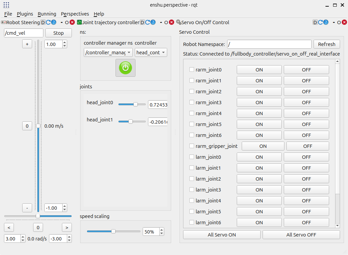Click the D icon in Servo On/Off Control

315,22
